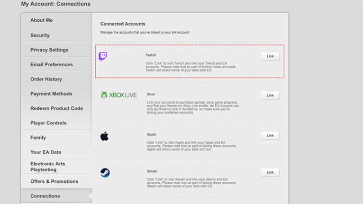
Task: Open the Family section
Action: pyautogui.click(x=56, y=137)
